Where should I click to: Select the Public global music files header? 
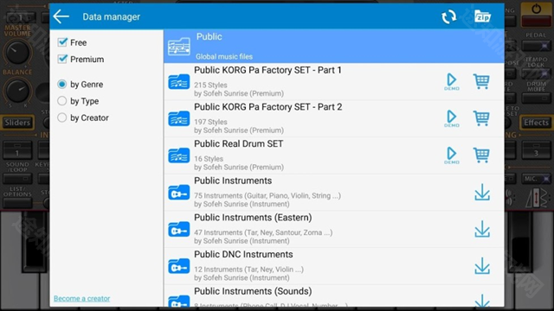click(x=334, y=46)
